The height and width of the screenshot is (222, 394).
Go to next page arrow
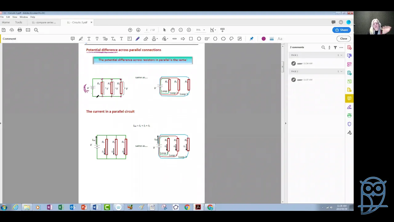[138, 30]
